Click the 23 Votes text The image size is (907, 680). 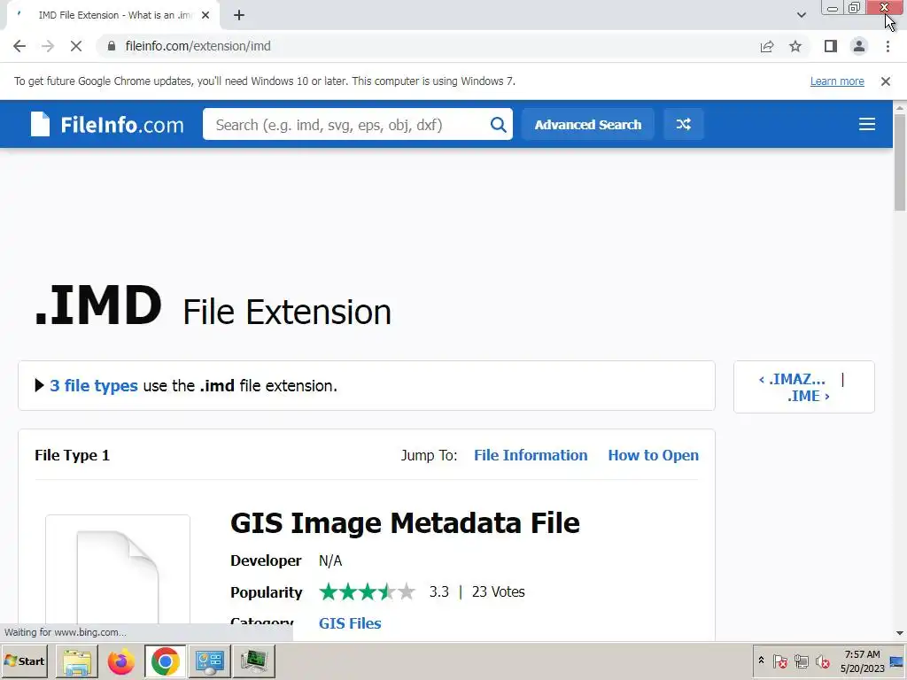498,592
